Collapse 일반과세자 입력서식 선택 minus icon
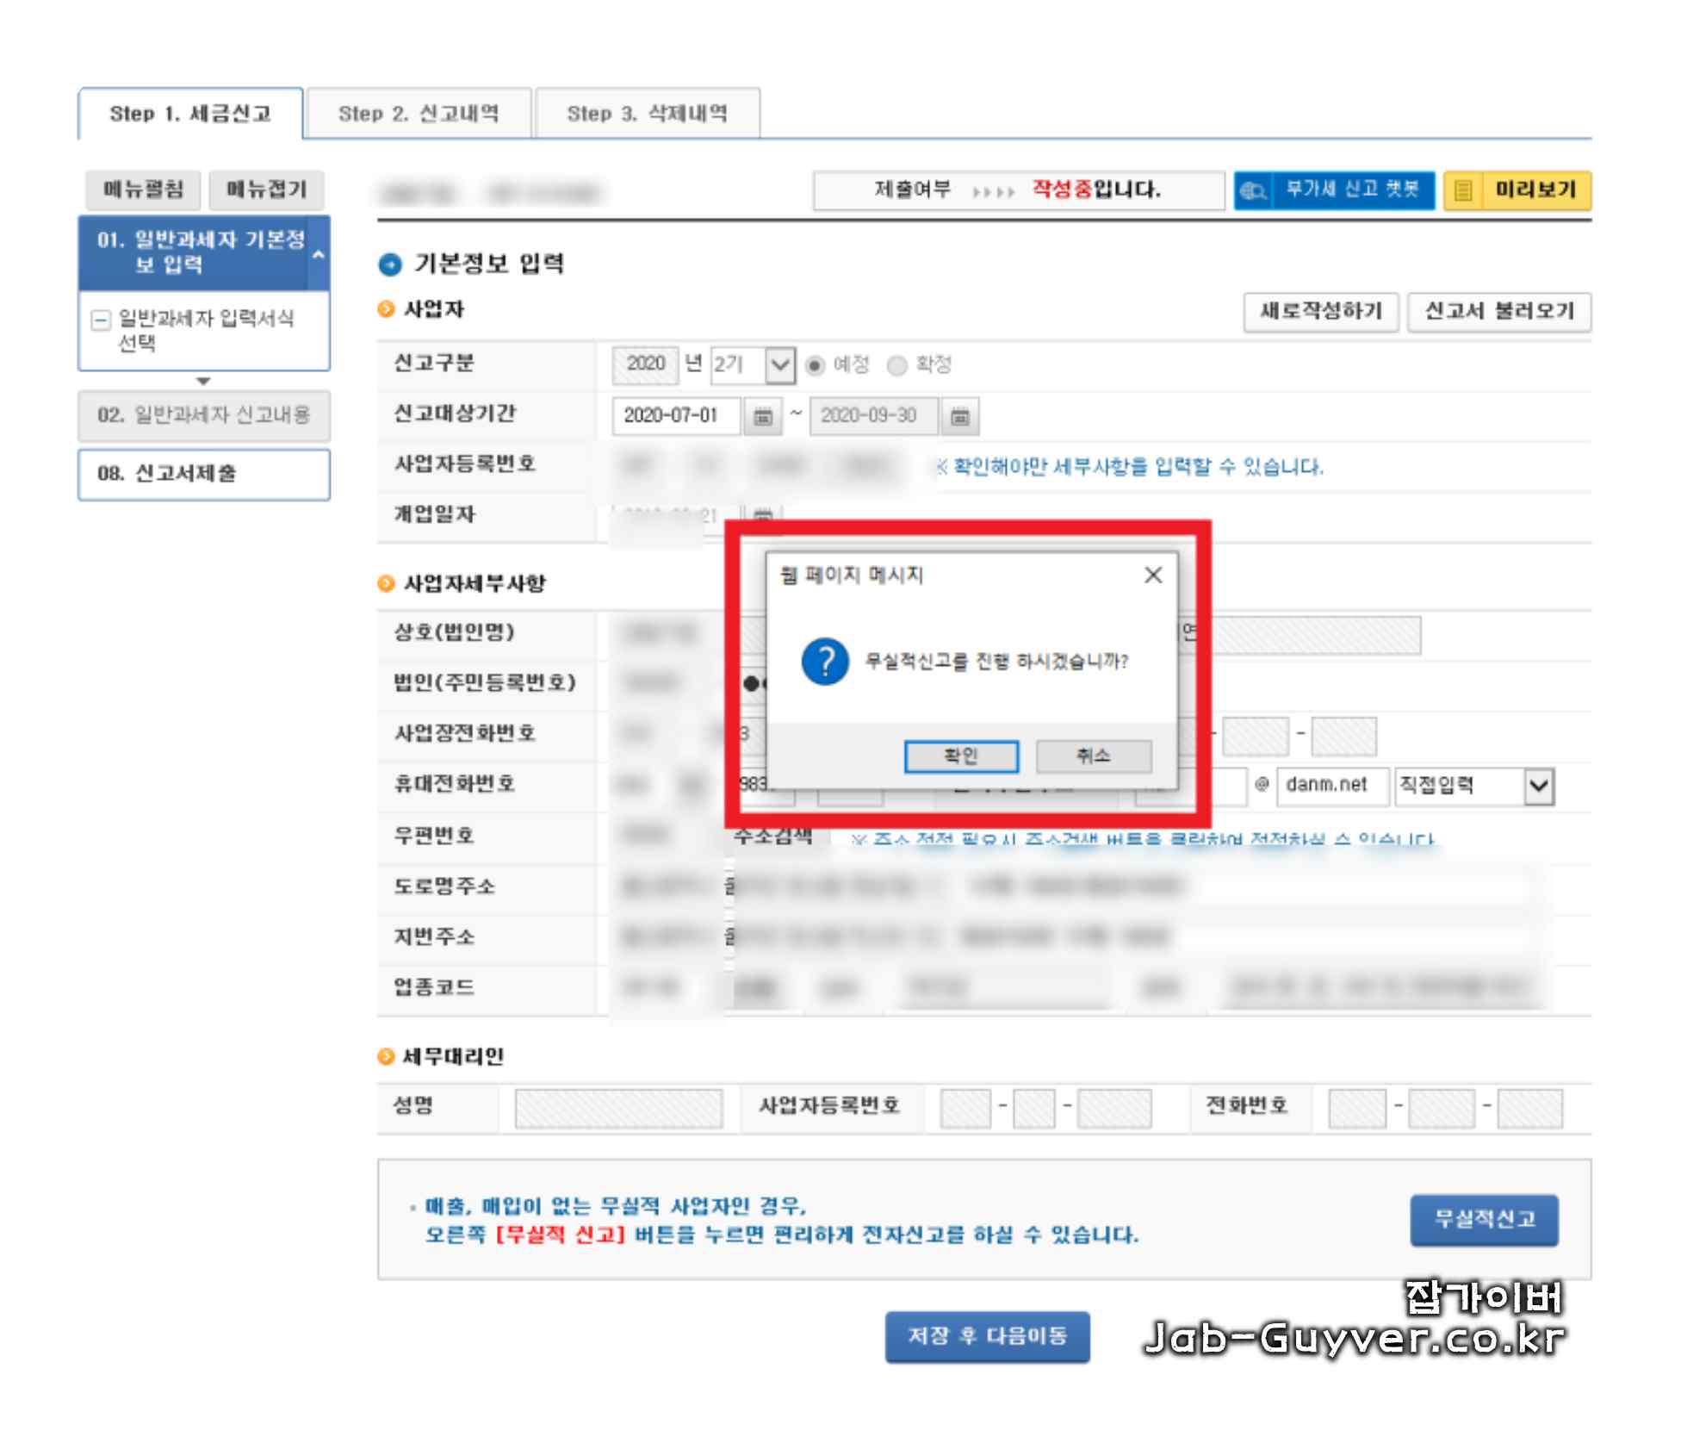Screen dimensions: 1681x1443 coord(101,320)
